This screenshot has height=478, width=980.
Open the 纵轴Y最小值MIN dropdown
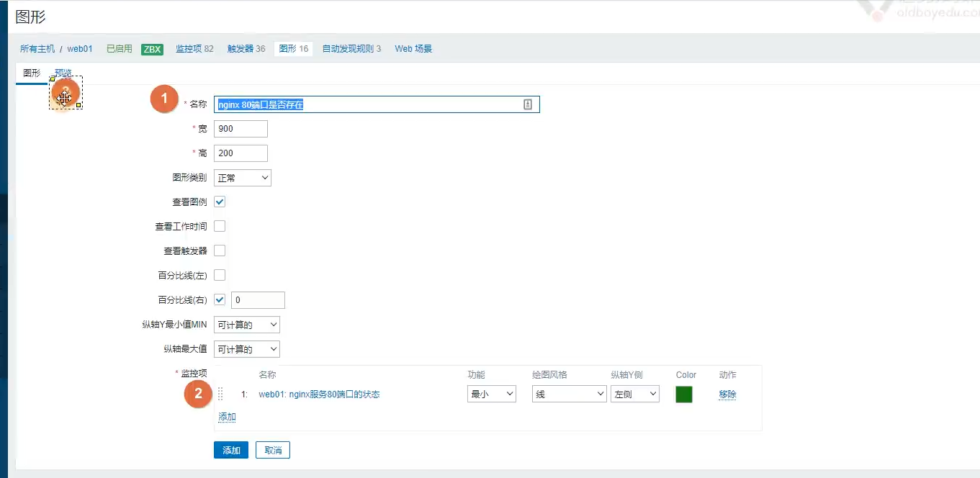[x=247, y=325]
